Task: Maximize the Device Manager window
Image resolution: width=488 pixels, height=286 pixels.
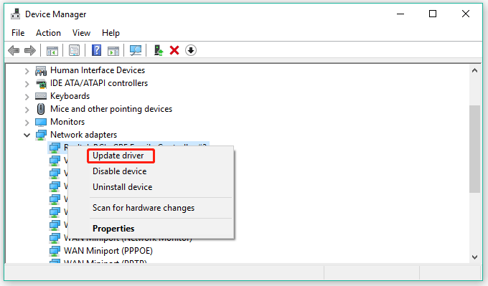Action: click(433, 14)
